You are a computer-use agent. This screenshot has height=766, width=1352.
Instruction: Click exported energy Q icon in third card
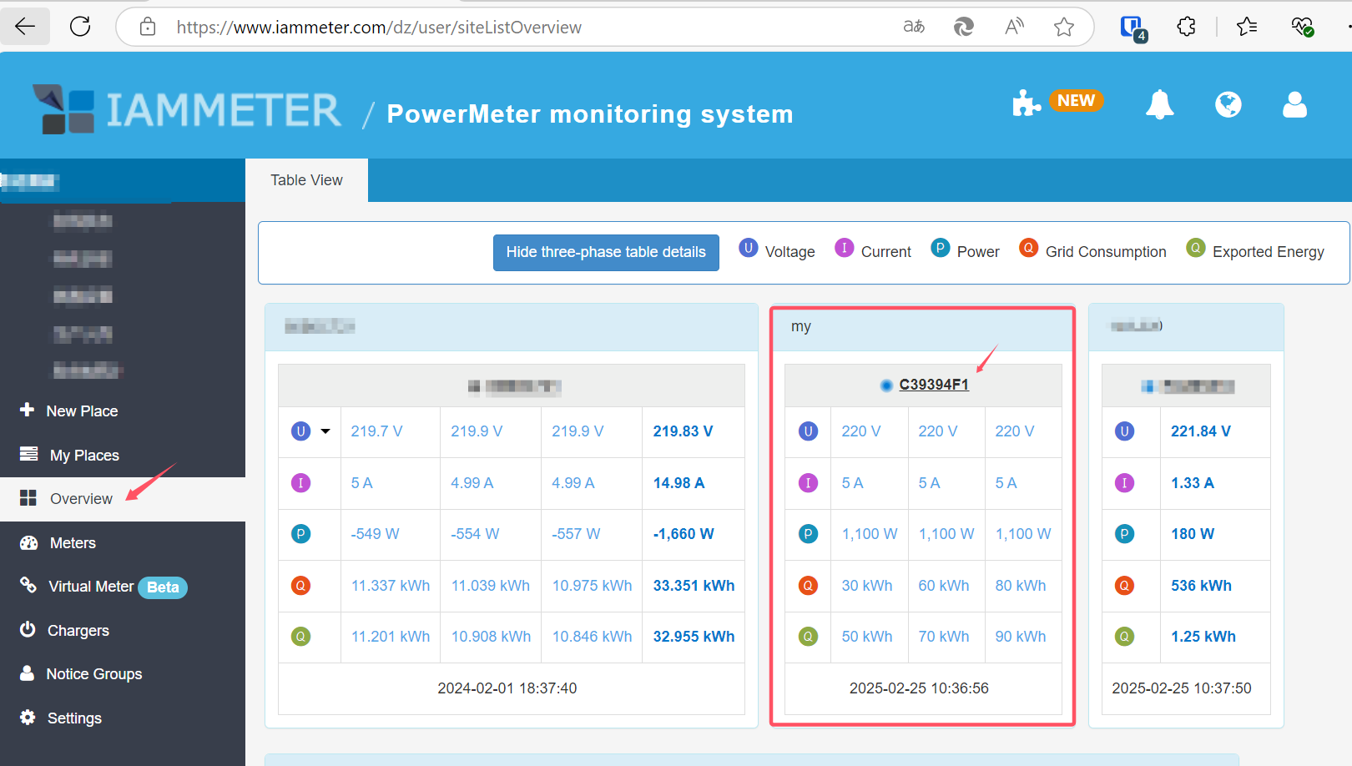coord(1124,637)
